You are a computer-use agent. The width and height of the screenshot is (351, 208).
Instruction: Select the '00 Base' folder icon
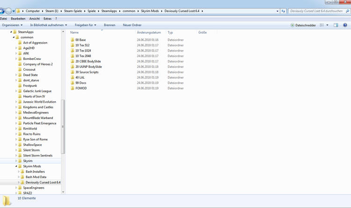click(72, 40)
